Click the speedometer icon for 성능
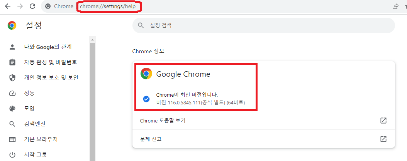 [x=12, y=93]
